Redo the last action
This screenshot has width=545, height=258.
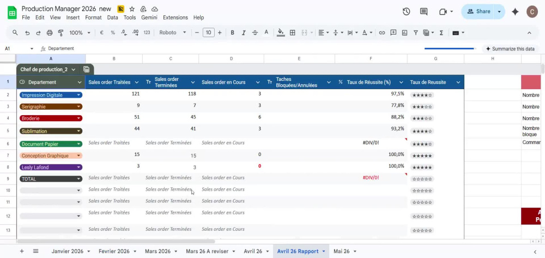point(38,33)
